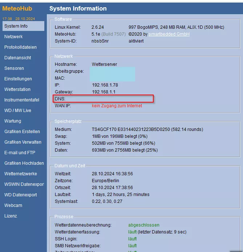Click the Speicherplatz section title
The height and width of the screenshot is (252, 243).
tap(68, 121)
